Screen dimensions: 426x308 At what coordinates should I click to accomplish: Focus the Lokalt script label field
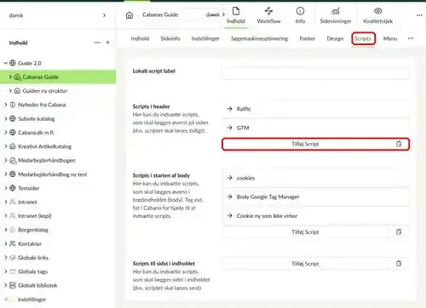pos(315,73)
